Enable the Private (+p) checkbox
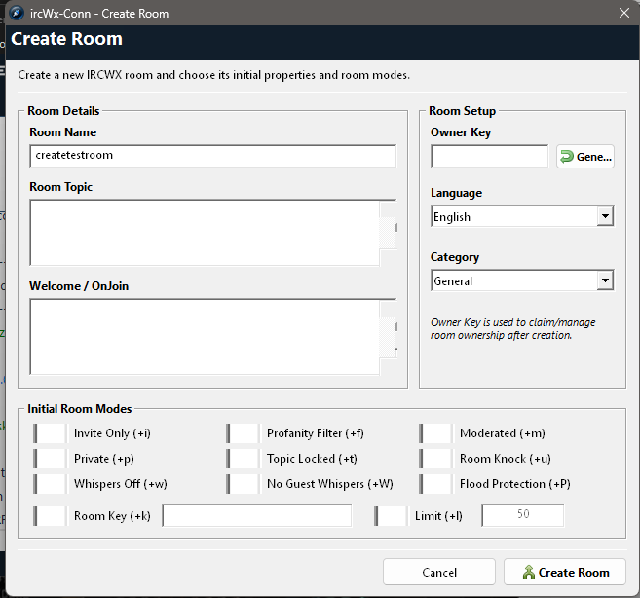 (x=50, y=459)
